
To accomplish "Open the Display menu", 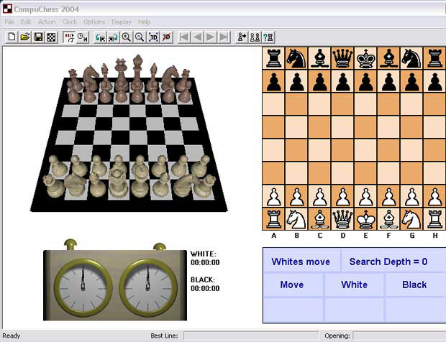I will (122, 22).
